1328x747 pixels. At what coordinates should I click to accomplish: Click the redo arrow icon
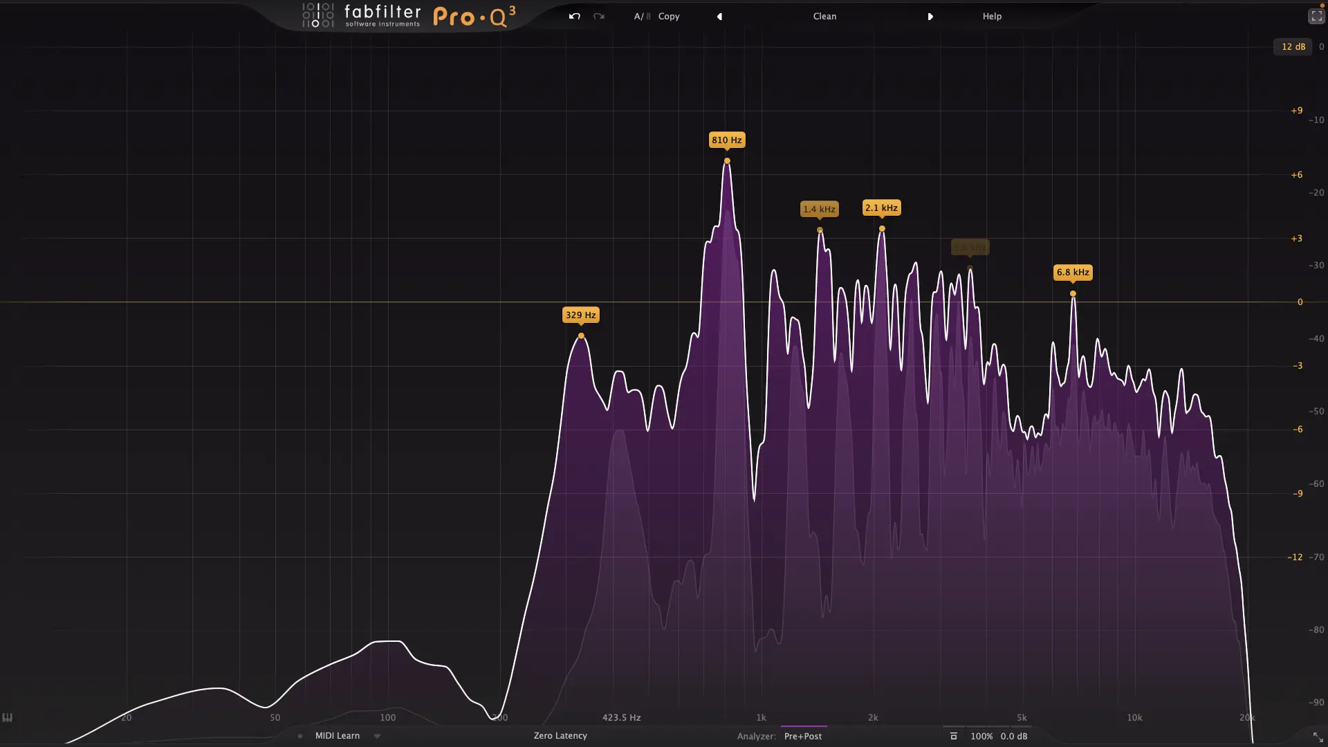599,16
